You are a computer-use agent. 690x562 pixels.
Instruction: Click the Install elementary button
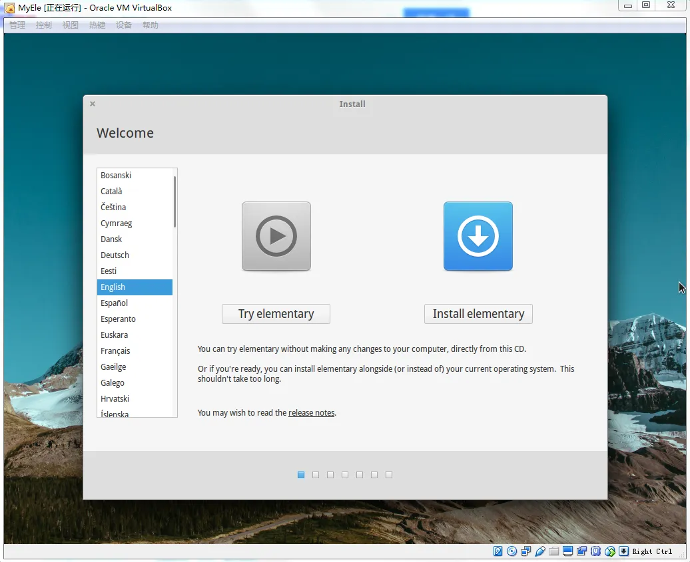[x=478, y=314]
